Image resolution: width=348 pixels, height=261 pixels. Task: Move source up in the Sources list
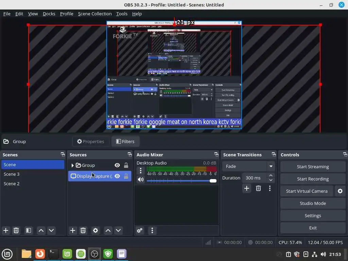(108, 230)
